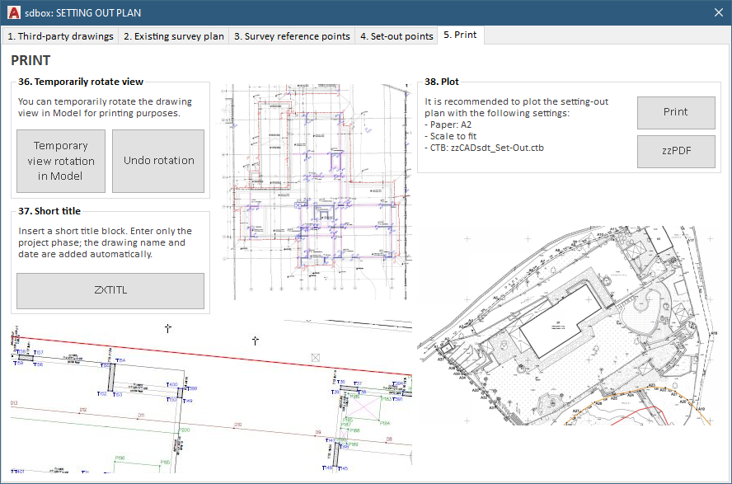Click the '36. Temporarily rotate view' heading

(81, 82)
